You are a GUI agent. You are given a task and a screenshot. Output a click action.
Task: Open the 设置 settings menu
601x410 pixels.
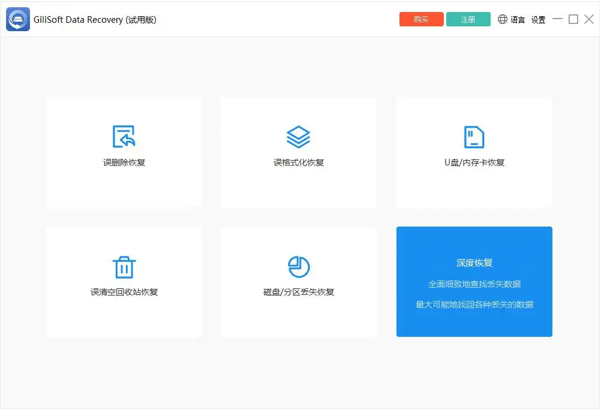click(x=538, y=20)
